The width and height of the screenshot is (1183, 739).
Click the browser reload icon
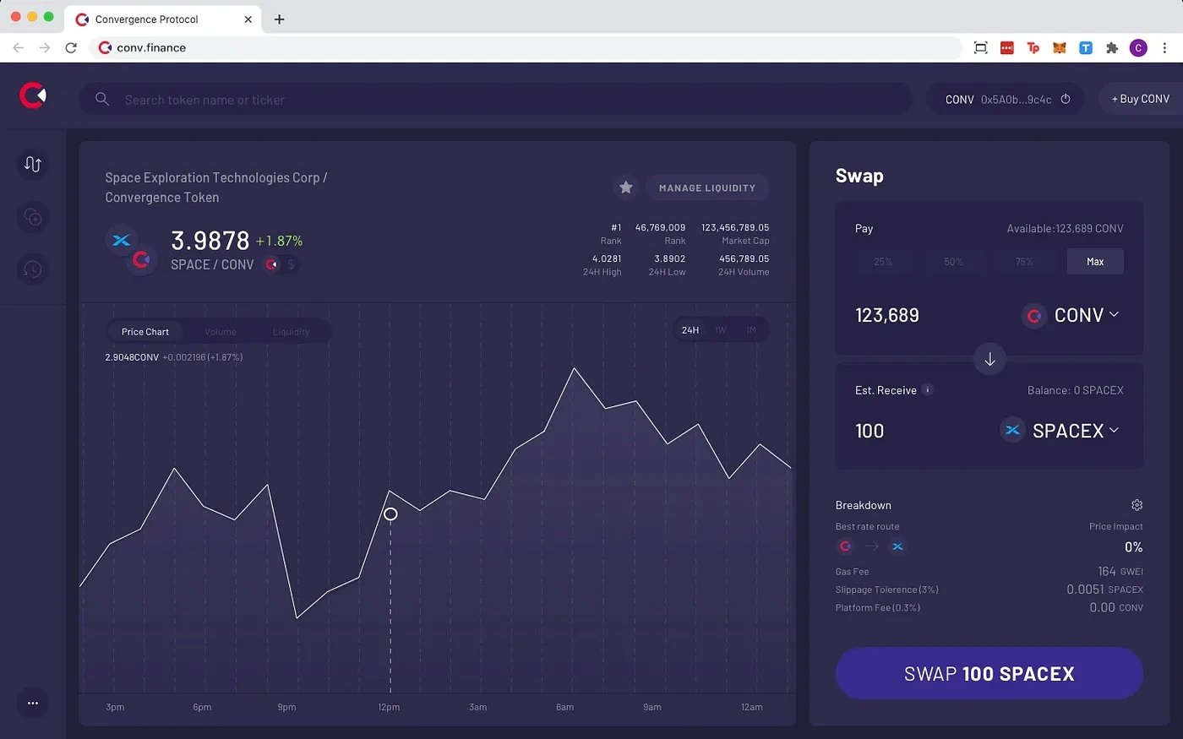click(x=71, y=48)
